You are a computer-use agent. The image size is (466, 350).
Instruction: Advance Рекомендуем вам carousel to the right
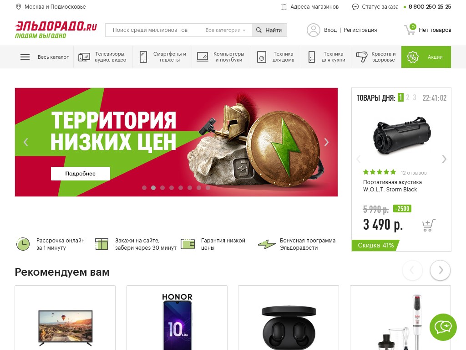440,270
